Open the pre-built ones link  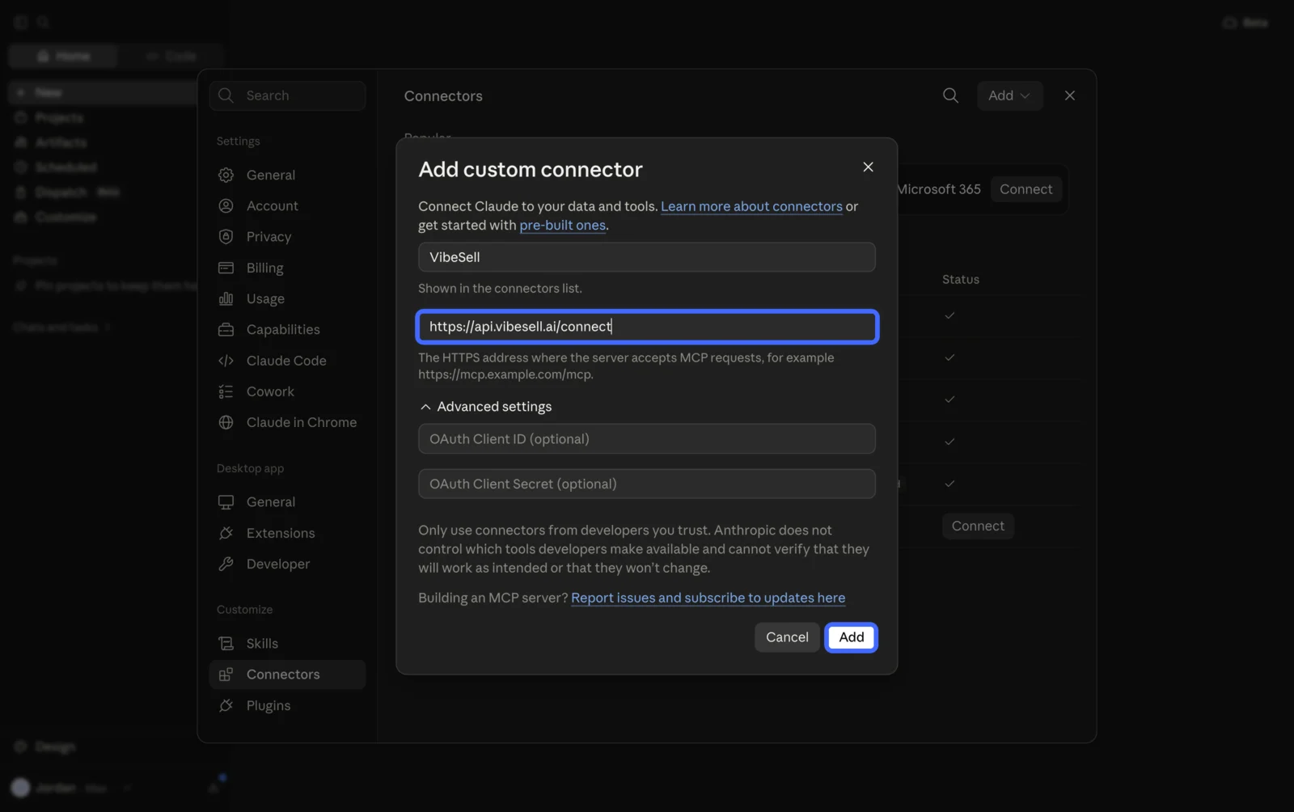click(562, 226)
